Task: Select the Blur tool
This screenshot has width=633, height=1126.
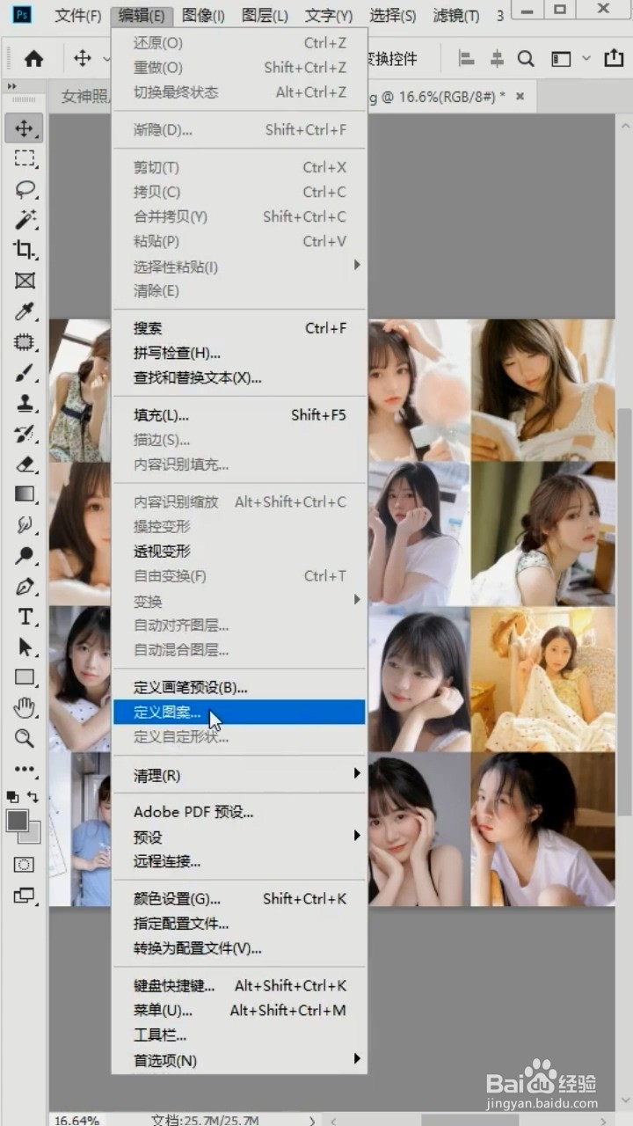Action: pos(24,525)
